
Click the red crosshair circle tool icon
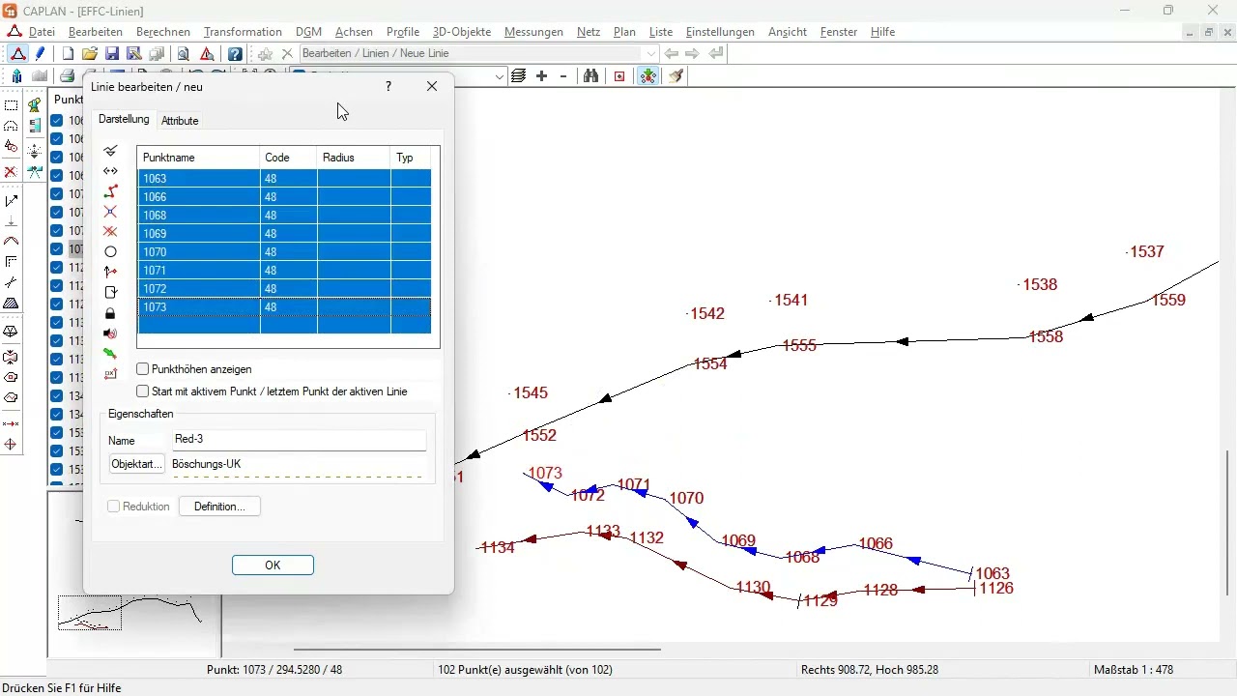pyautogui.click(x=11, y=445)
